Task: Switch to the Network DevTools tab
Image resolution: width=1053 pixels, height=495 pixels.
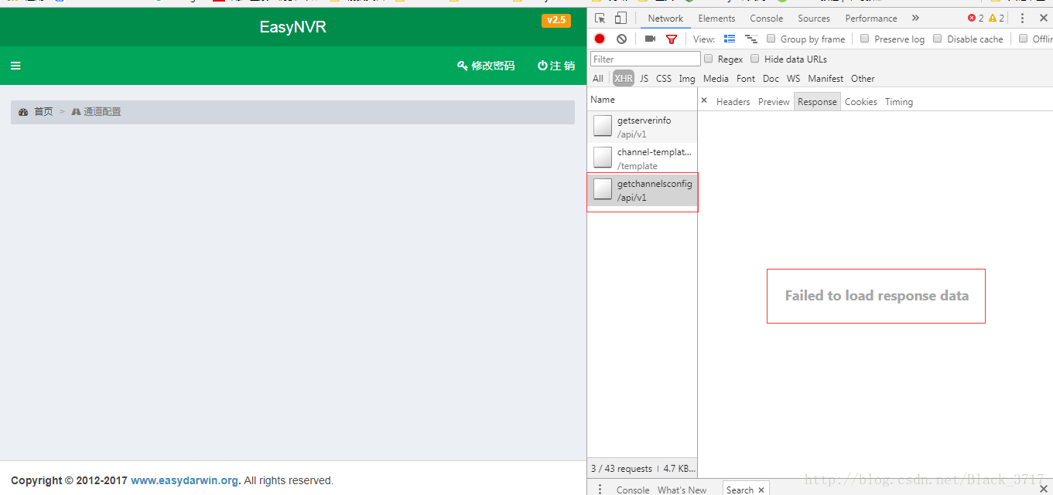Action: [x=665, y=19]
